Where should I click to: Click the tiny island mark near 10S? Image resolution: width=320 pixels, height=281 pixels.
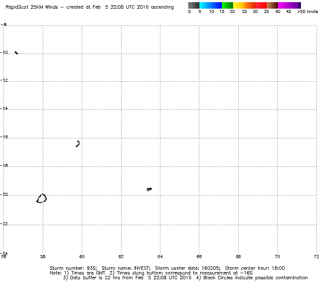(x=16, y=53)
